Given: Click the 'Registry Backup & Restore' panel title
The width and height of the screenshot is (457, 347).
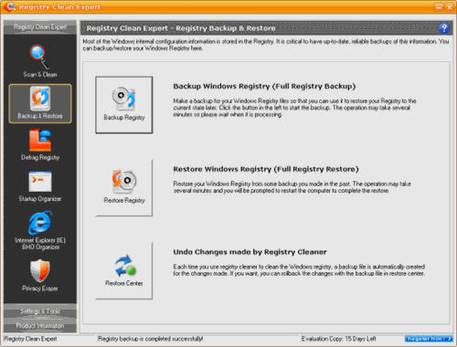Looking at the screenshot, I should [x=226, y=28].
